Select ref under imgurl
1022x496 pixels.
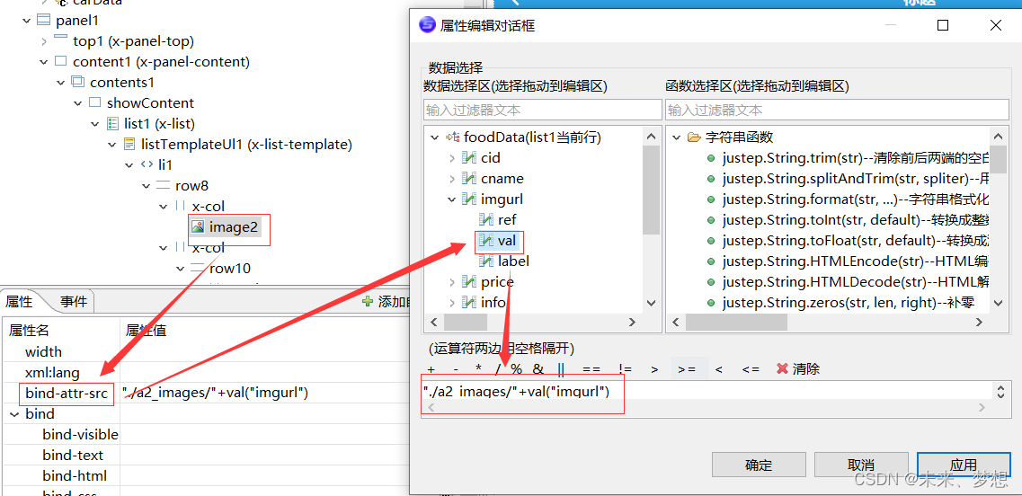pyautogui.click(x=507, y=219)
